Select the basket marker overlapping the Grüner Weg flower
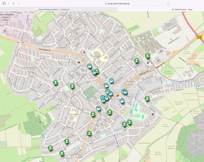204x162 pixels. pos(94,73)
